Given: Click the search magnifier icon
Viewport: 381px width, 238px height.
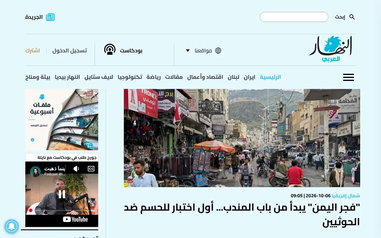Looking at the screenshot, I should [352, 17].
